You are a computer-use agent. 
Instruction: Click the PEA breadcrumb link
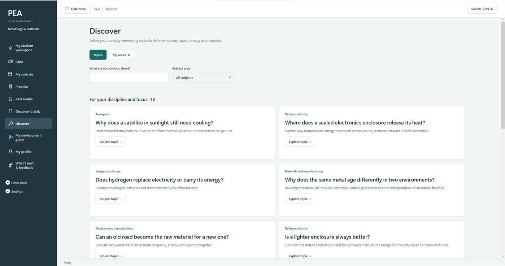coord(97,9)
